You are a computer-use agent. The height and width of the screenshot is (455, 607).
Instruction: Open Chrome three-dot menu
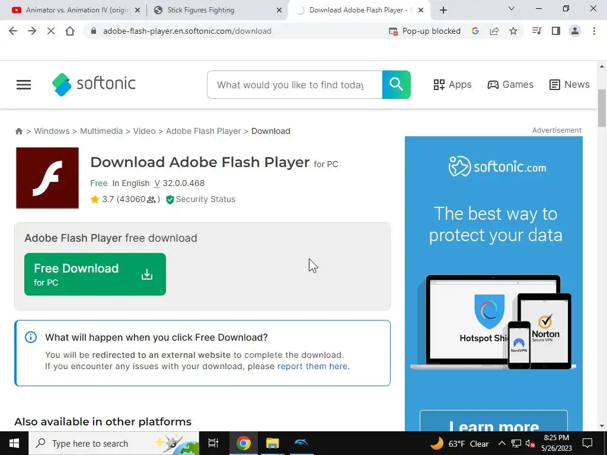click(x=594, y=31)
